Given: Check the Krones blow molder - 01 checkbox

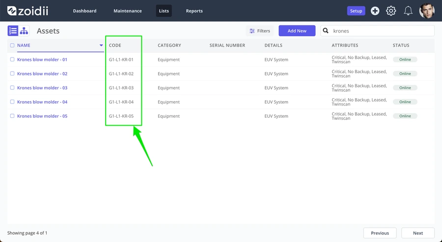Looking at the screenshot, I should [x=12, y=59].
